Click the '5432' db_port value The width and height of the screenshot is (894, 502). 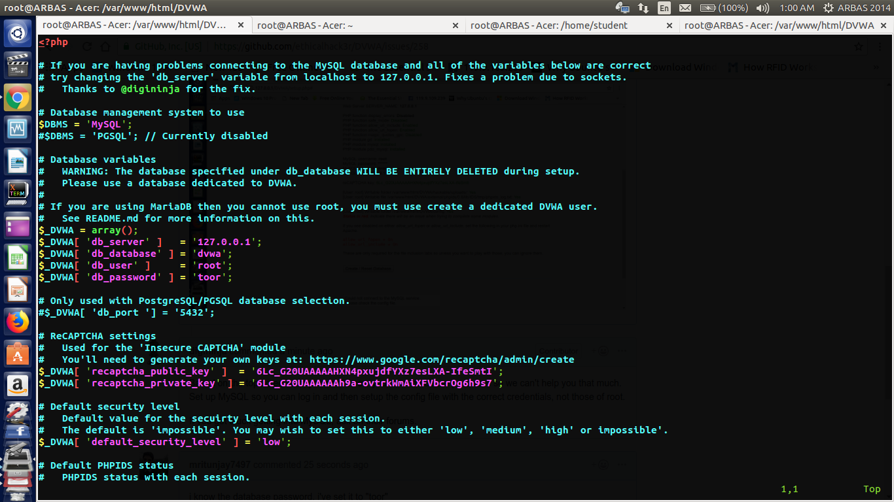point(192,312)
